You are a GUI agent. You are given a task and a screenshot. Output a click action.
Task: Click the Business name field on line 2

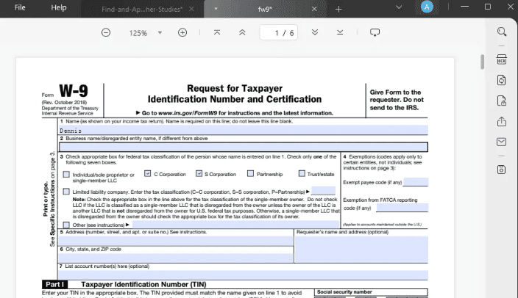click(244, 147)
